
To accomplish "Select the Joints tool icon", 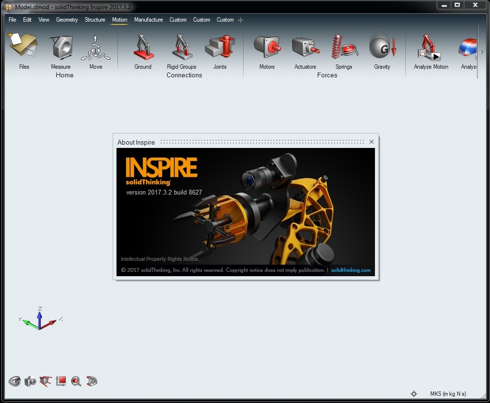I will click(220, 47).
